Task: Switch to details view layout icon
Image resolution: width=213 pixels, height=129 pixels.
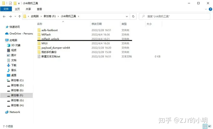Action: tap(205, 126)
